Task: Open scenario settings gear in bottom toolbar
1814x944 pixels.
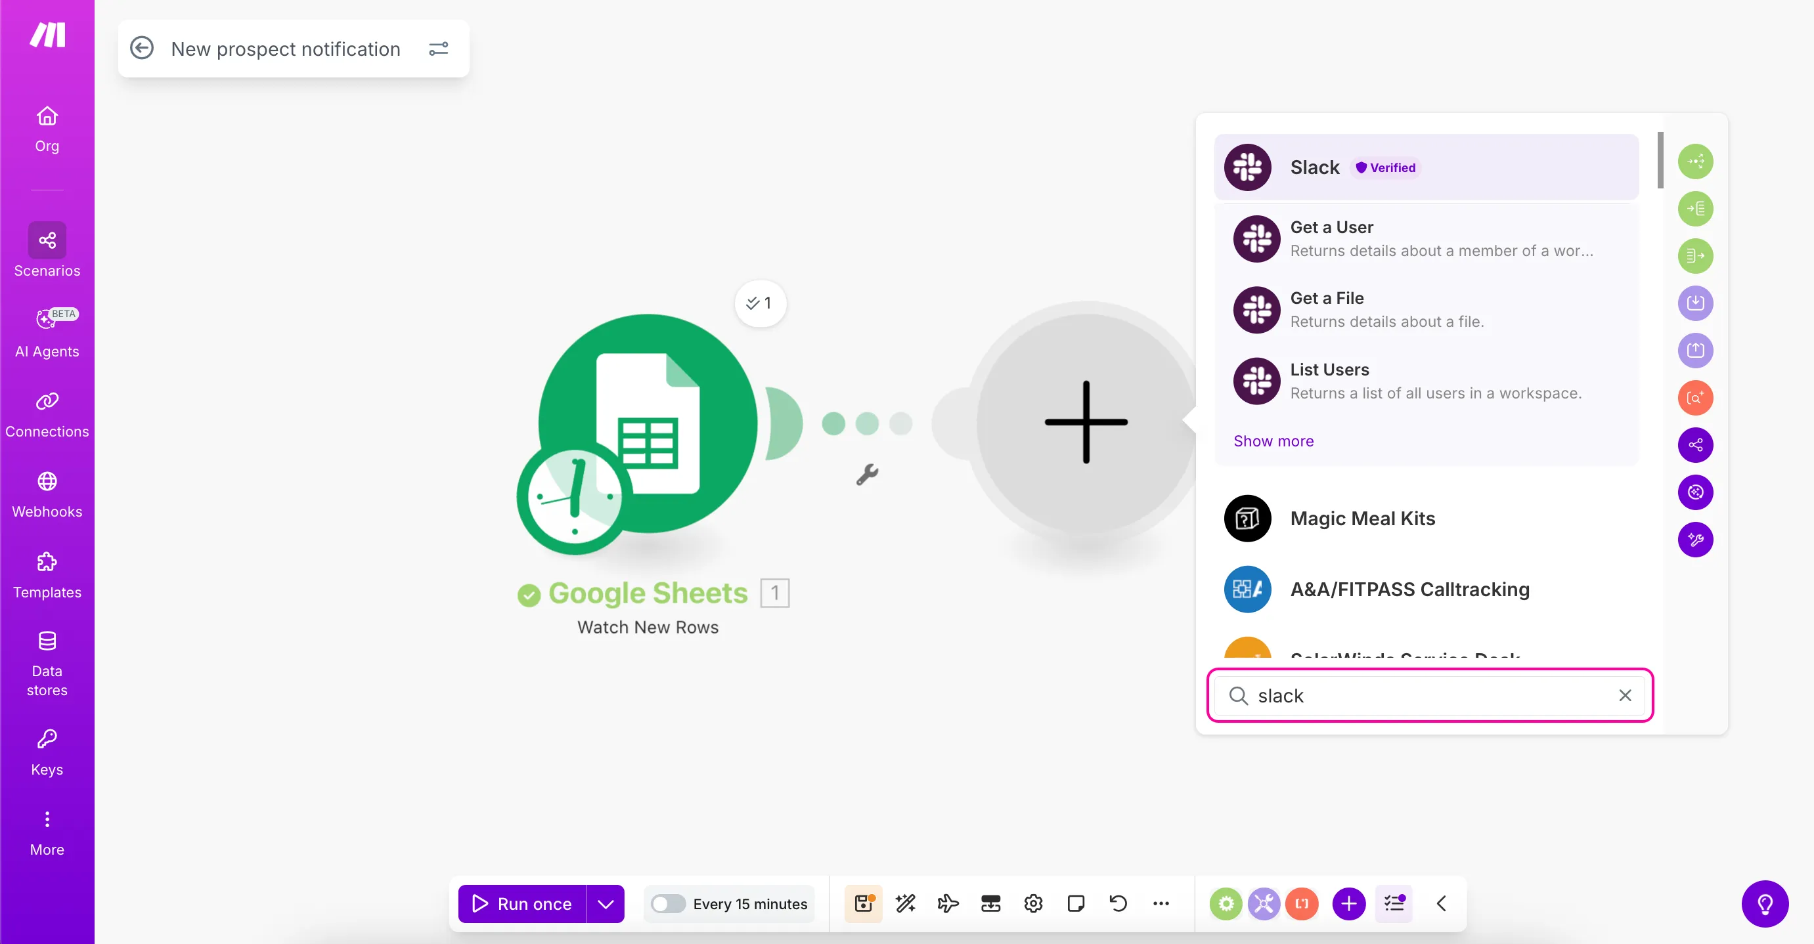Action: 1033,903
